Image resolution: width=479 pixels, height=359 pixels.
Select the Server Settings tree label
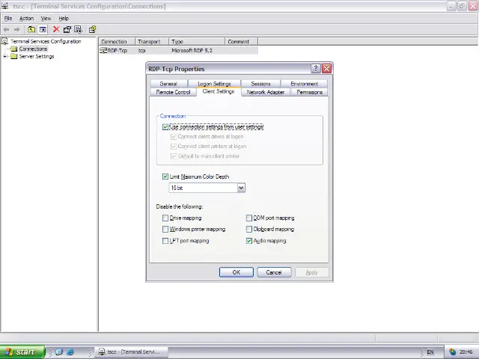pos(37,57)
